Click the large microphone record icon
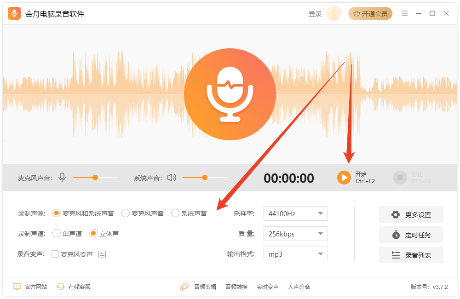Image resolution: width=460 pixels, height=299 pixels. [x=230, y=94]
